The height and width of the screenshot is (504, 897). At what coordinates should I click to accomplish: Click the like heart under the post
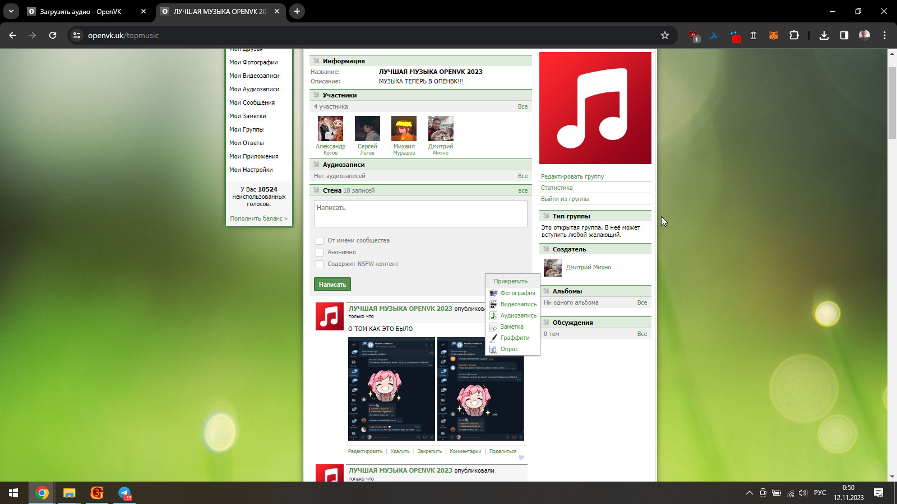(x=521, y=458)
